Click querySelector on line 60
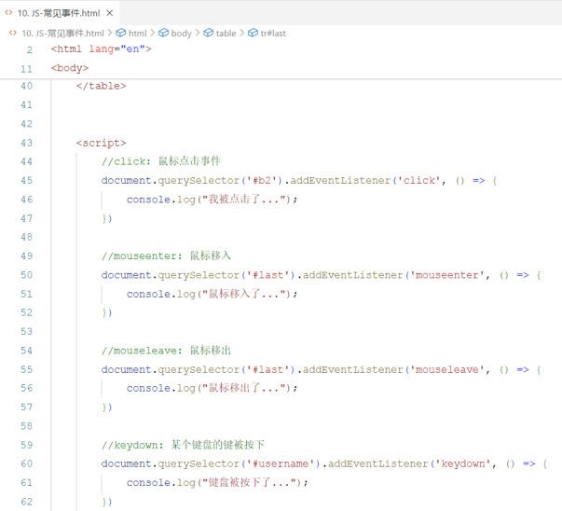 tap(199, 463)
